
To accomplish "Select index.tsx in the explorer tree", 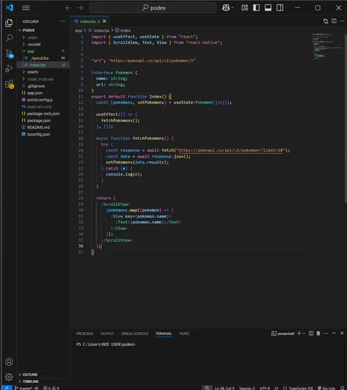I will point(43,65).
